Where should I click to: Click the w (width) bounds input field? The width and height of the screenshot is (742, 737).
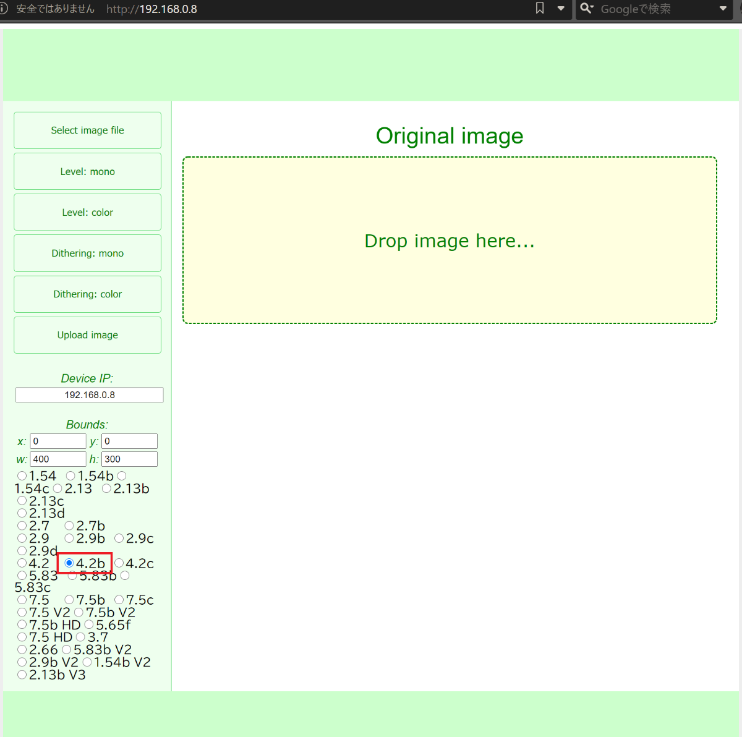(x=58, y=459)
